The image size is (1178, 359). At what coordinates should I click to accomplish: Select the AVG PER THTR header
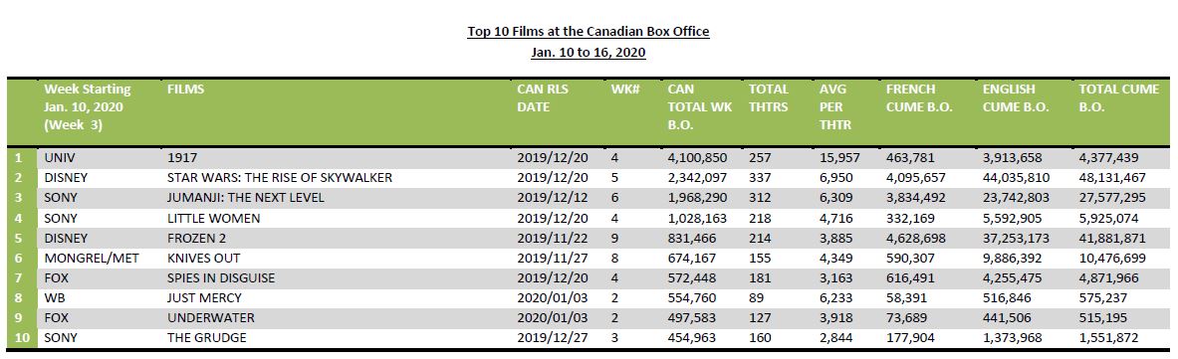[834, 106]
